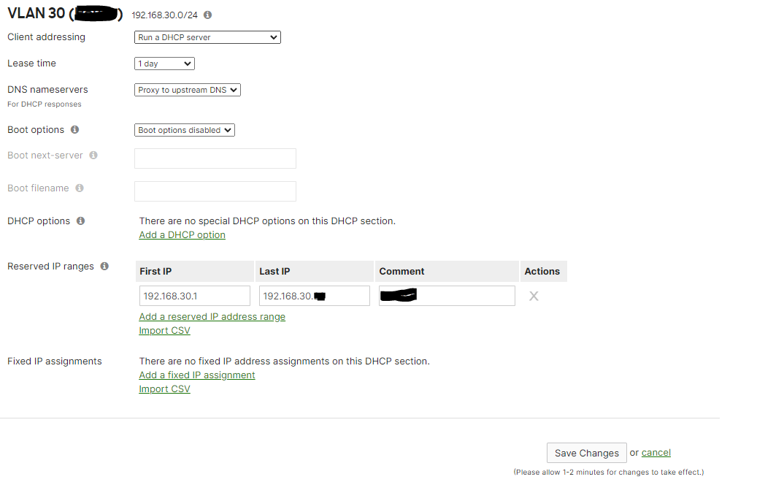
Task: Click info icon next to 192.168.30.0/24 subnet
Action: click(207, 15)
